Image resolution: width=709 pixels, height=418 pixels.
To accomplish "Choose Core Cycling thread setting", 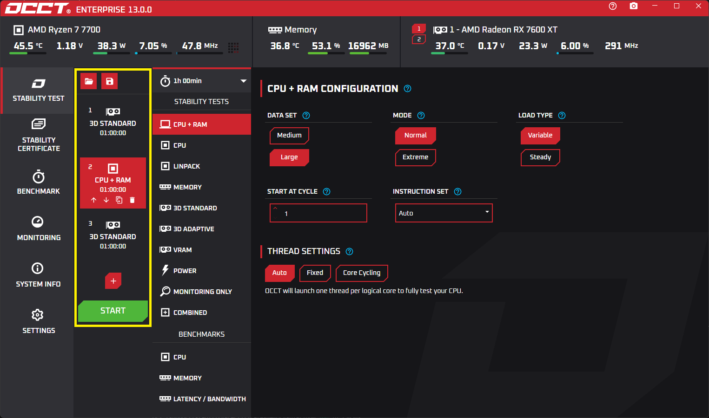I will (x=361, y=273).
